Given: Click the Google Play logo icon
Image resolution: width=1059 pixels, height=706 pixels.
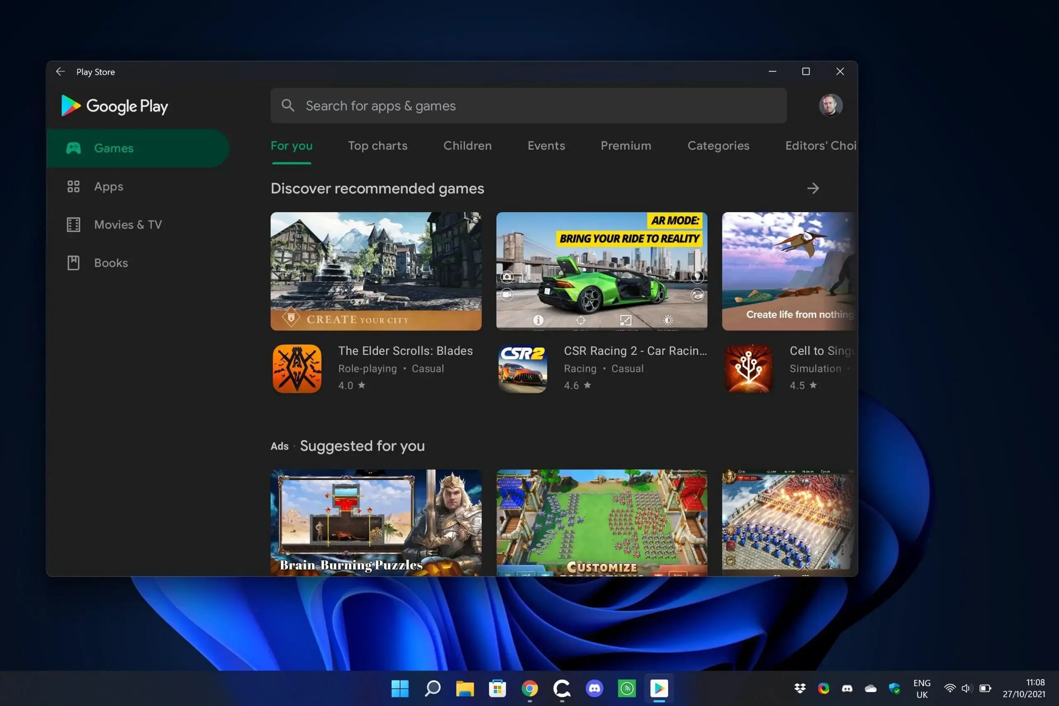Looking at the screenshot, I should pos(70,105).
